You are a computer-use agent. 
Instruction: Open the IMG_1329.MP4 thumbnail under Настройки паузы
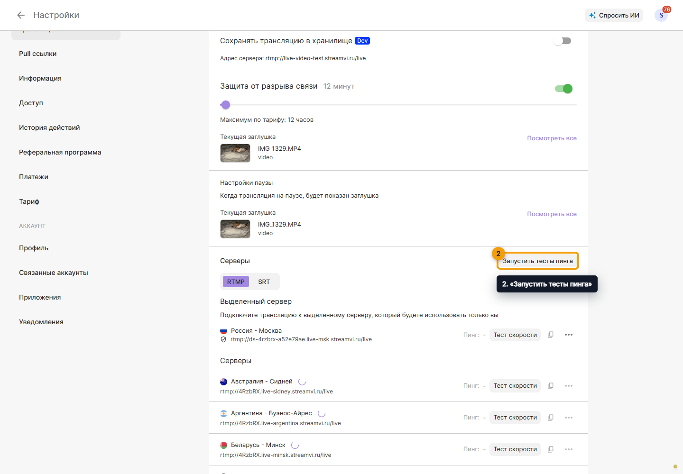click(x=235, y=229)
